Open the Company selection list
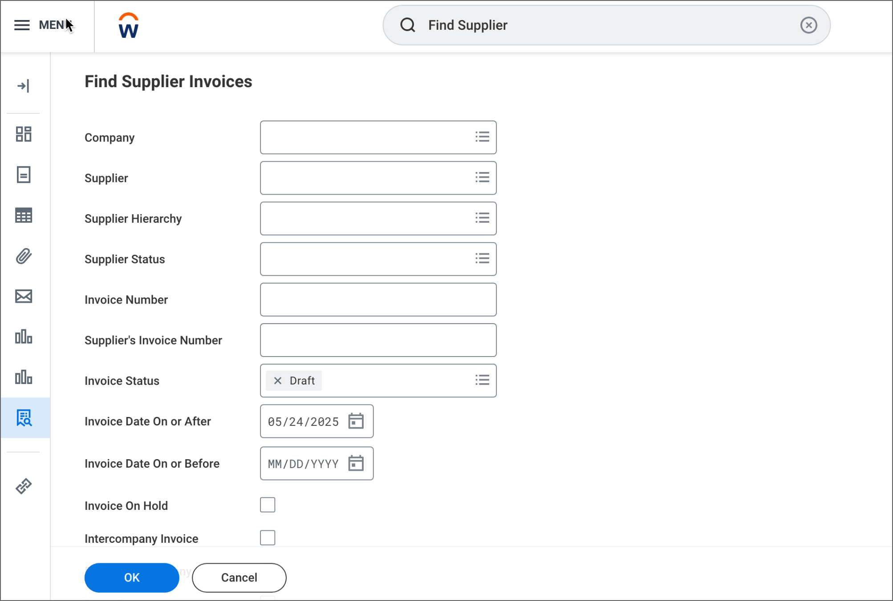 click(x=482, y=137)
